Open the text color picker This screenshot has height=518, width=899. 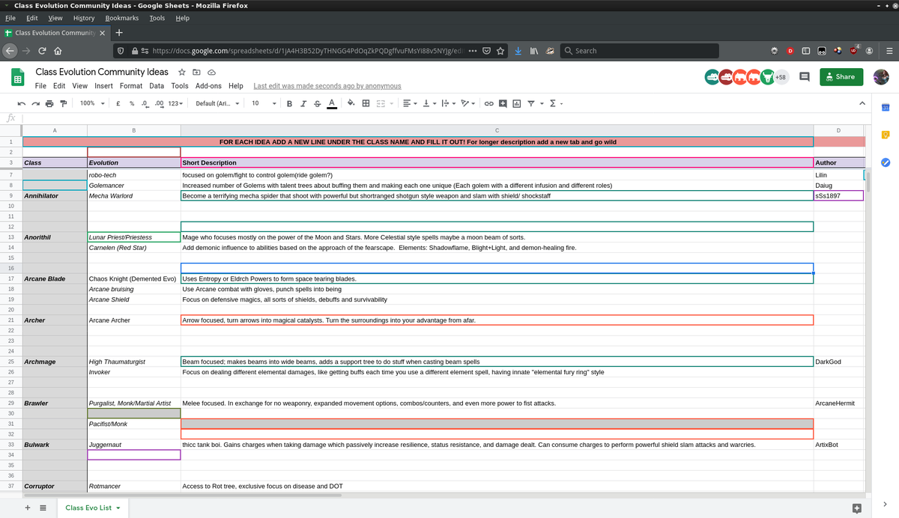point(331,103)
